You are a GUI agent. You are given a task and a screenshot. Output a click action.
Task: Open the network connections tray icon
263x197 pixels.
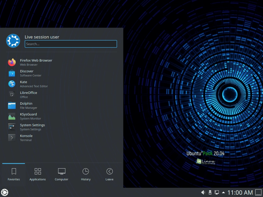[x=217, y=192]
